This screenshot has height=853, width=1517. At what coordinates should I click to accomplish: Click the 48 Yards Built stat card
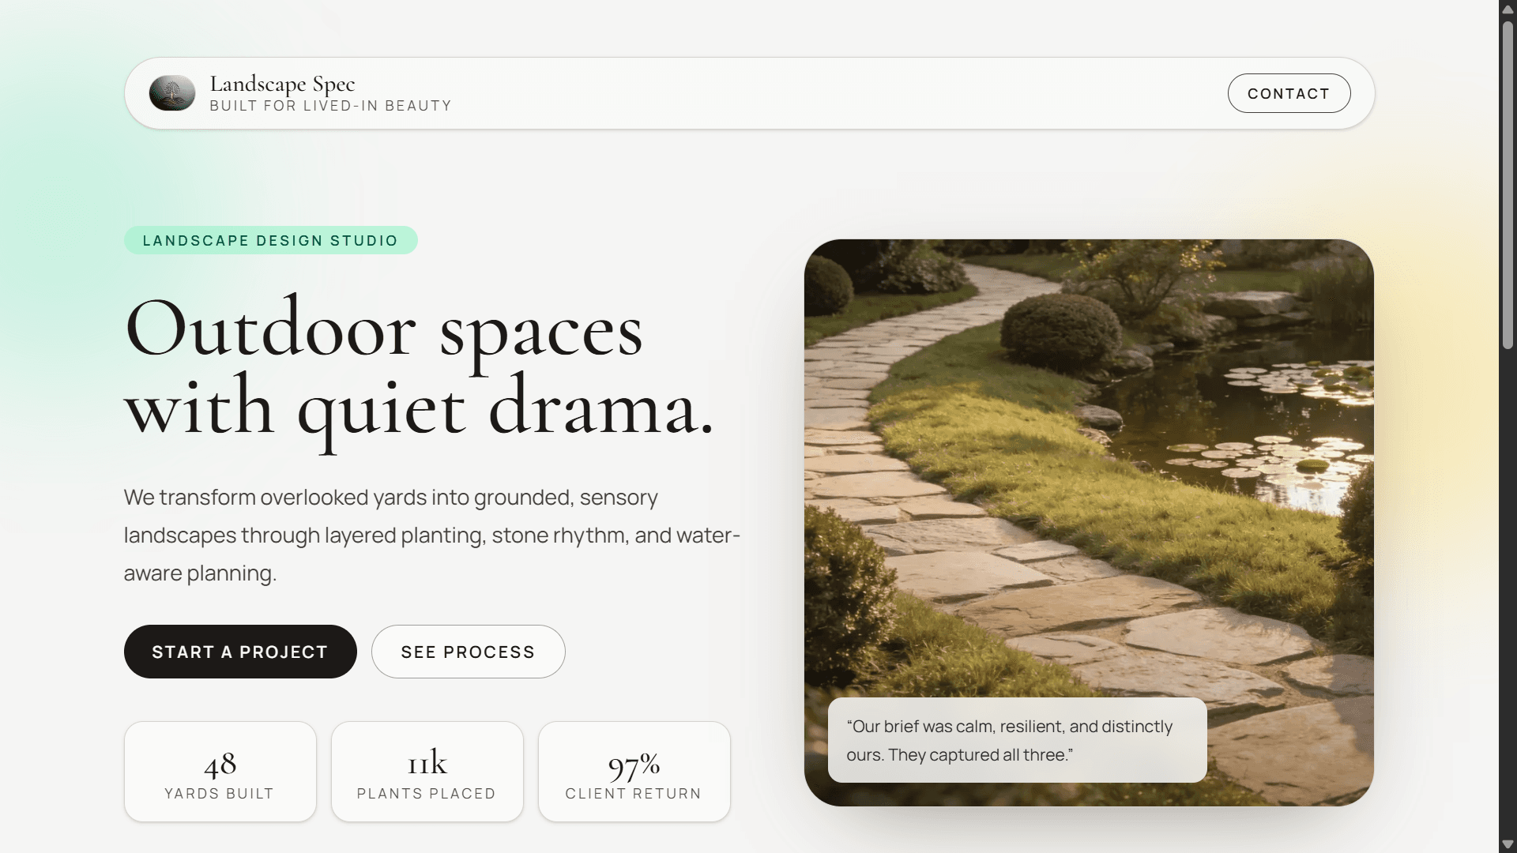tap(220, 772)
